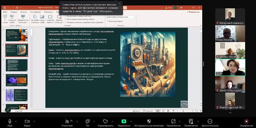
Task: Toggle the Режим докладчика checkbox
Action: [x=108, y=21]
